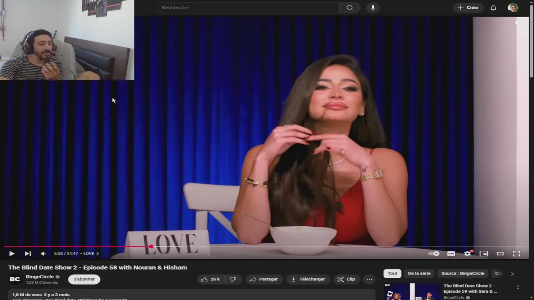
Task: Start voice search with microphone
Action: point(373,7)
